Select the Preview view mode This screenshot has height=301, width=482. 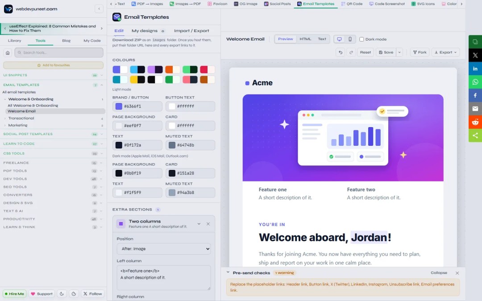pos(286,39)
